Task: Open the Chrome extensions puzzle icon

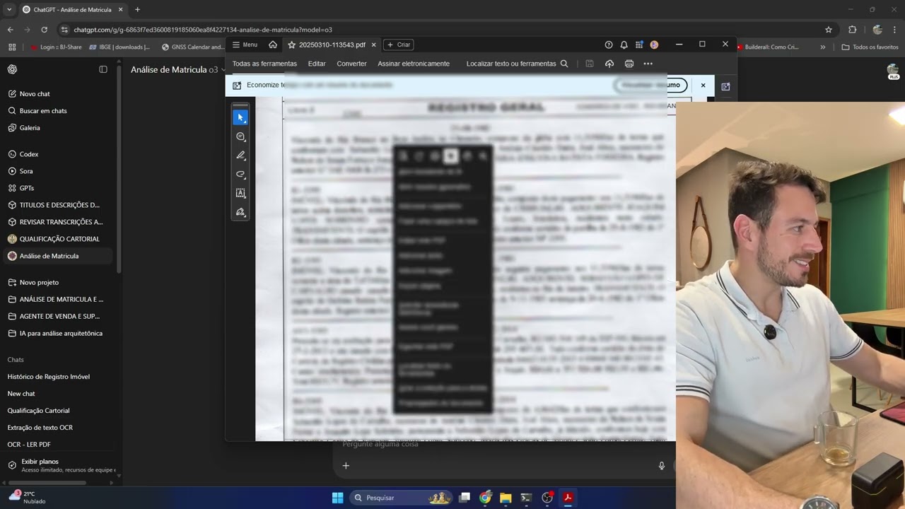Action: 852,30
